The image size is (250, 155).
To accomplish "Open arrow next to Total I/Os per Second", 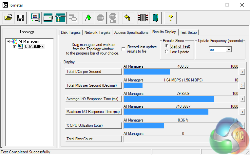I will 242,72.
